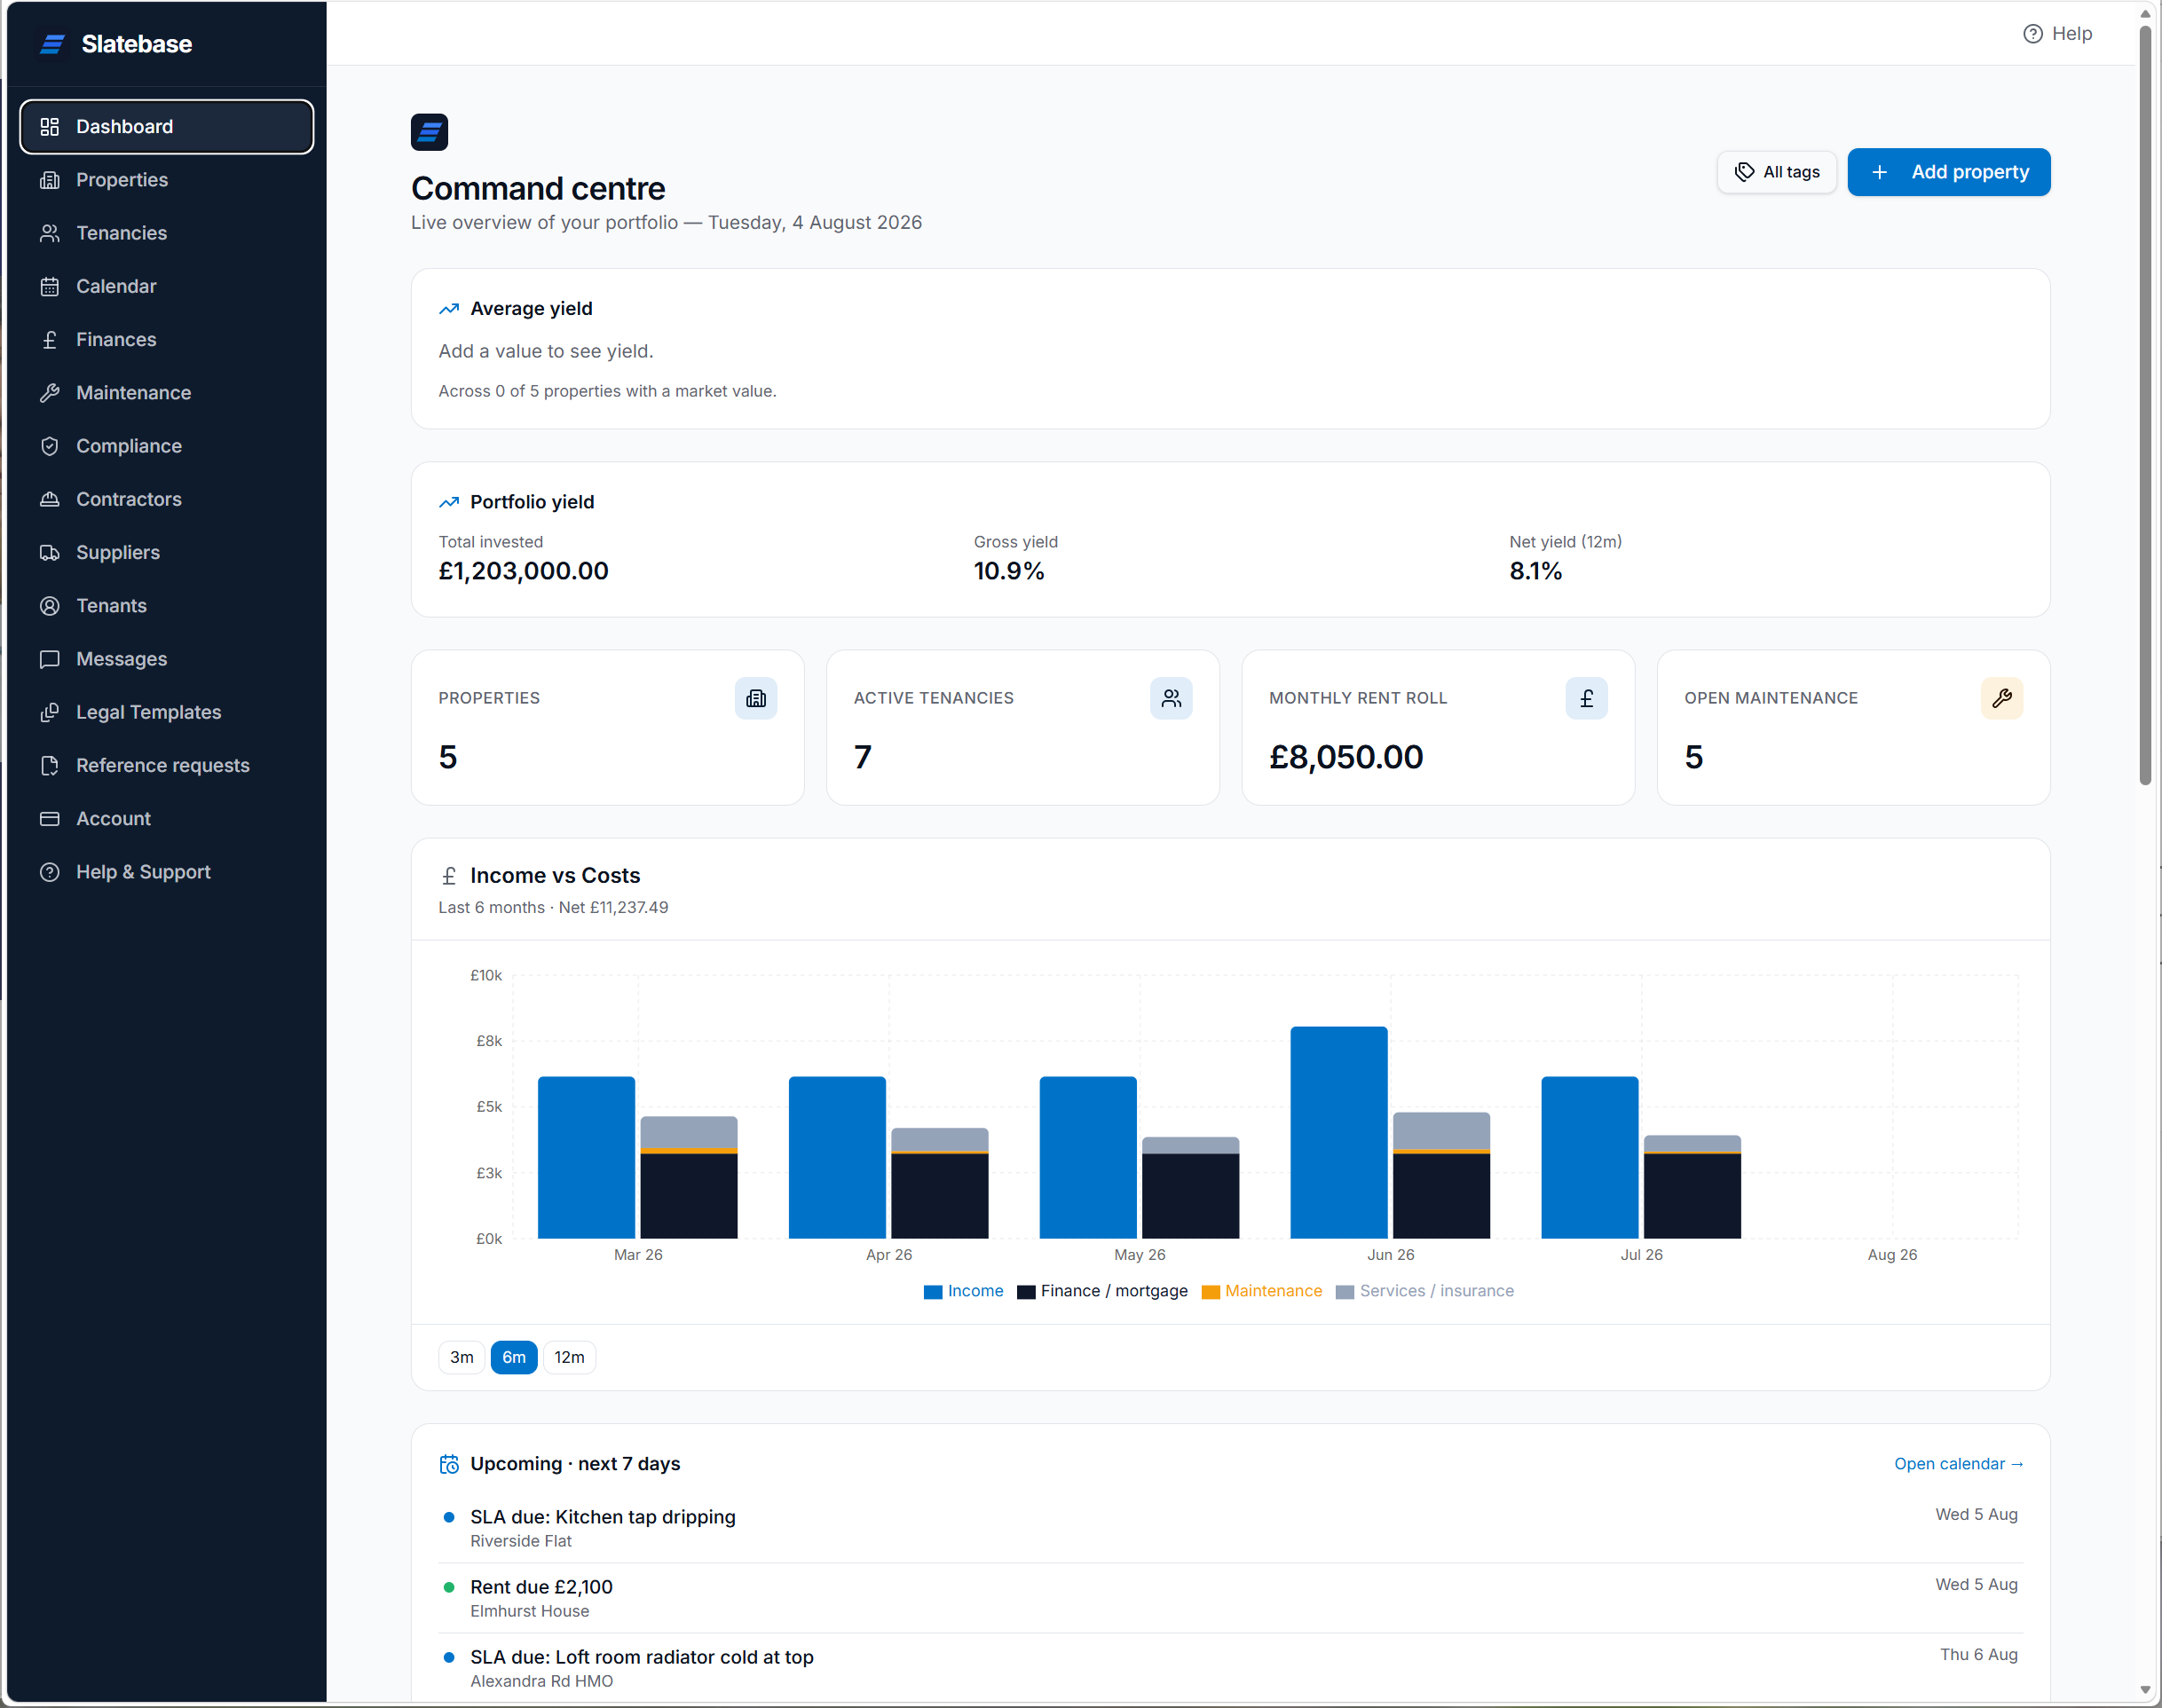The image size is (2162, 1708).
Task: Open the All tags filter dropdown
Action: [1776, 172]
